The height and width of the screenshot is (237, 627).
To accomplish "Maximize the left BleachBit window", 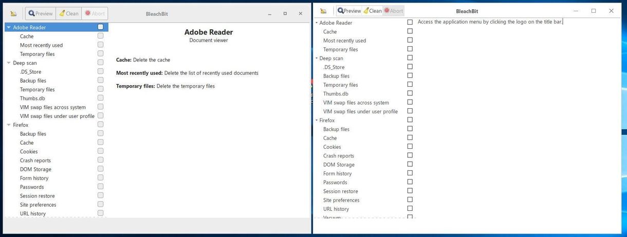I will (285, 14).
